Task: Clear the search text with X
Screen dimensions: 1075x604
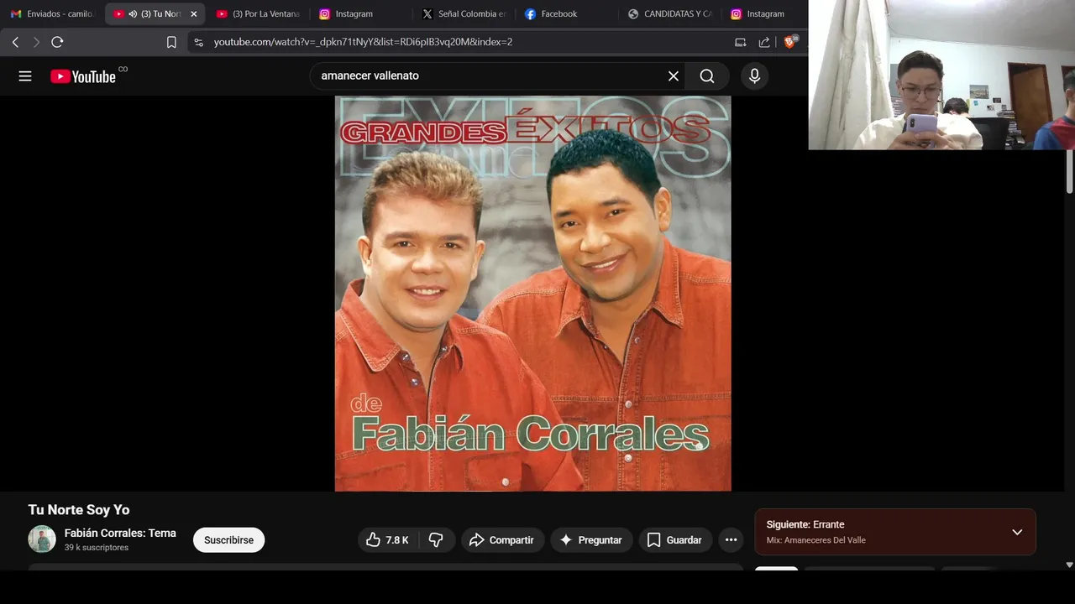Action: [674, 76]
